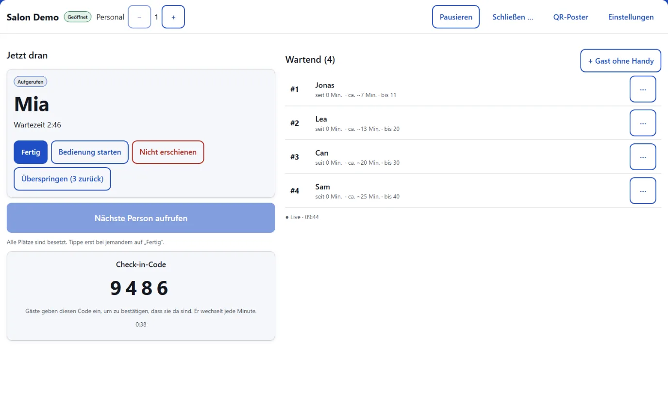Select the Salon Demo title
This screenshot has width=668, height=417.
[x=33, y=17]
